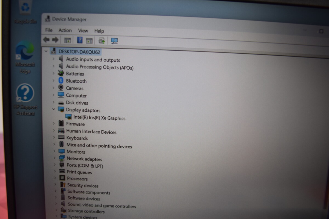Select the Computer tree label
The height and width of the screenshot is (219, 329).
pyautogui.click(x=76, y=96)
